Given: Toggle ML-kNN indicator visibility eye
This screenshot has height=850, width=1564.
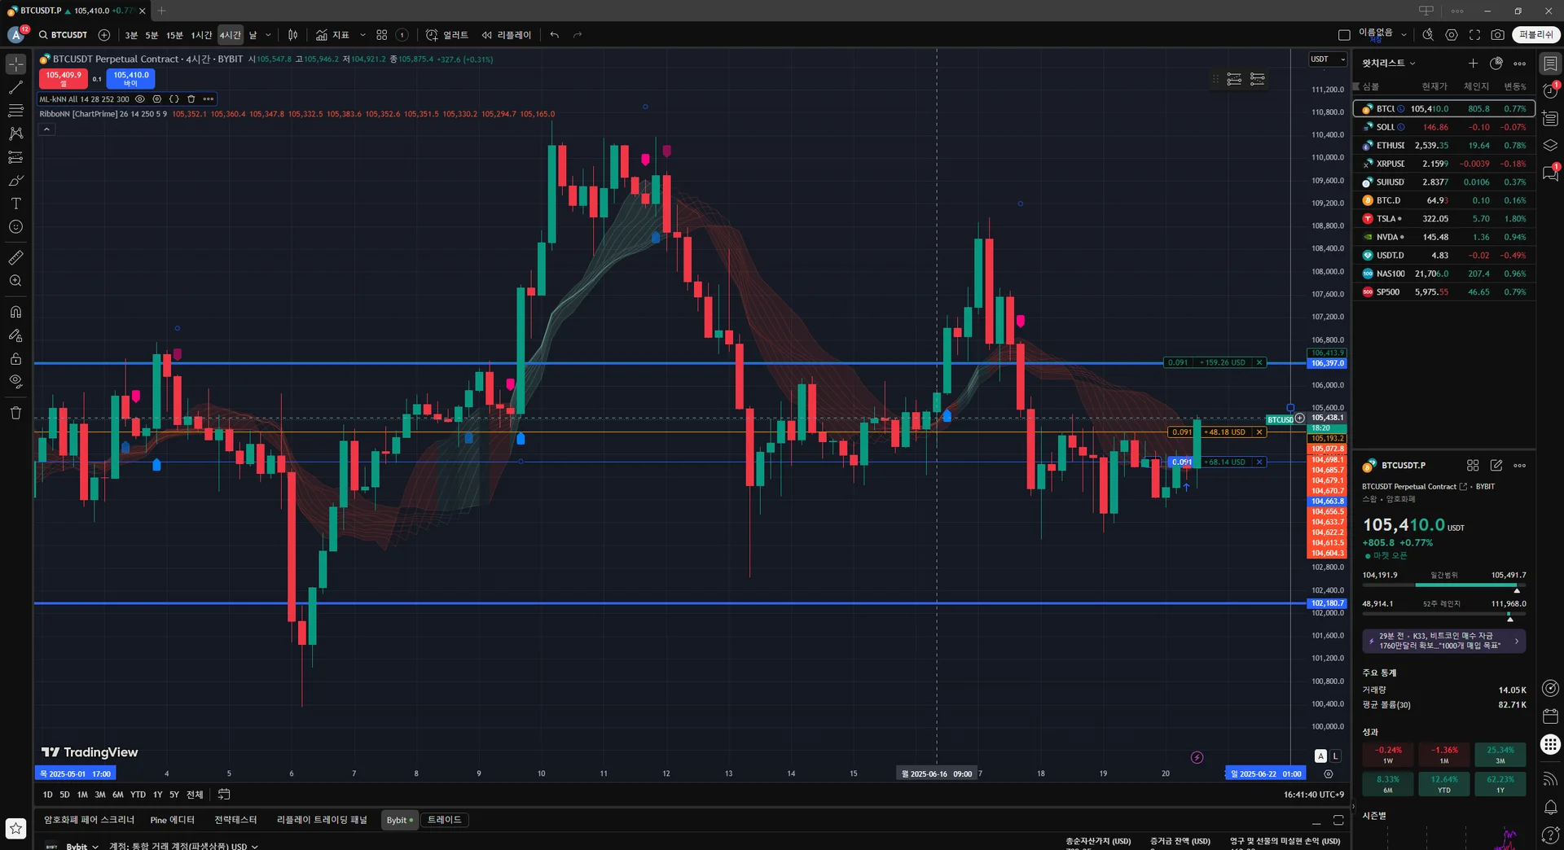Looking at the screenshot, I should pyautogui.click(x=140, y=99).
